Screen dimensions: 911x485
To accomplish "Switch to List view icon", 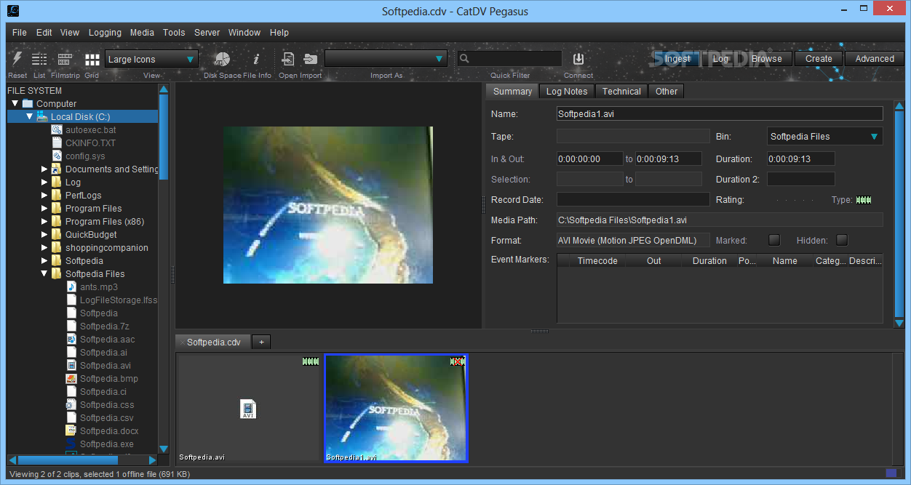I will point(39,60).
